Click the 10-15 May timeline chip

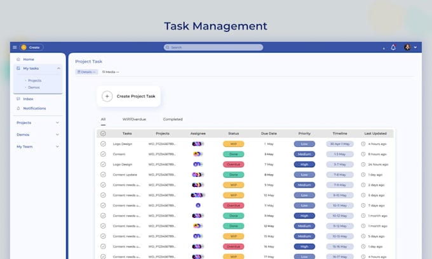click(x=340, y=236)
